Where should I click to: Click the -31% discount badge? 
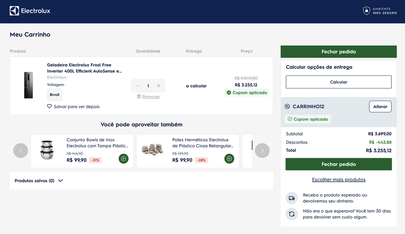point(96,160)
